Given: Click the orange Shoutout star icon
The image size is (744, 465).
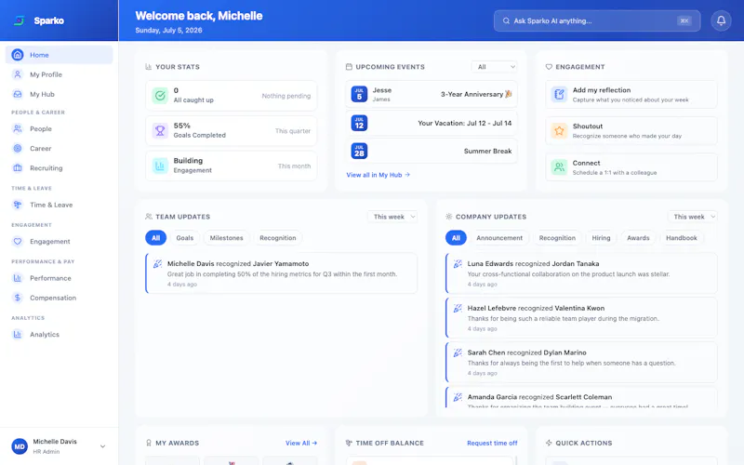Looking at the screenshot, I should pos(560,130).
